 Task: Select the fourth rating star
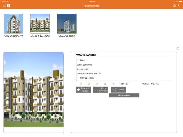[105, 84]
